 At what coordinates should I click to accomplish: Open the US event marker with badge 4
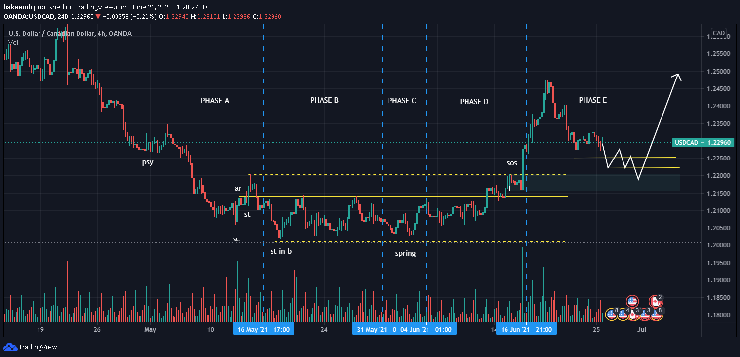[623, 314]
